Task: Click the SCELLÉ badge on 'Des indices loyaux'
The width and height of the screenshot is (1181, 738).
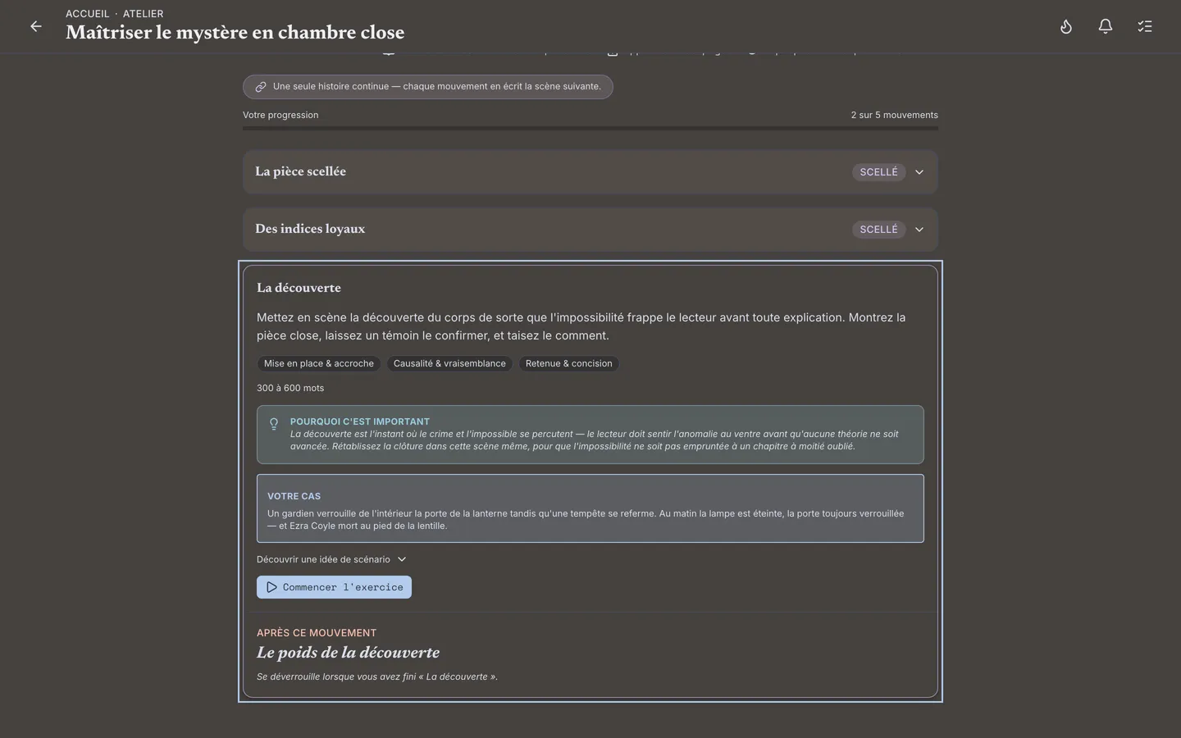Action: (878, 230)
